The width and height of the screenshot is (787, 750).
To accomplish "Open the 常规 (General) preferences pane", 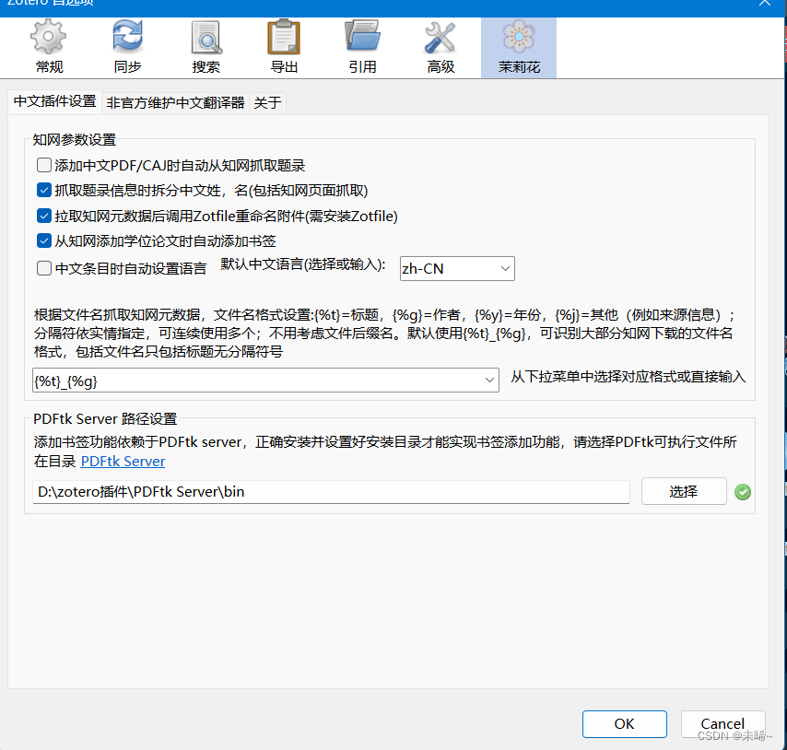I will click(49, 47).
